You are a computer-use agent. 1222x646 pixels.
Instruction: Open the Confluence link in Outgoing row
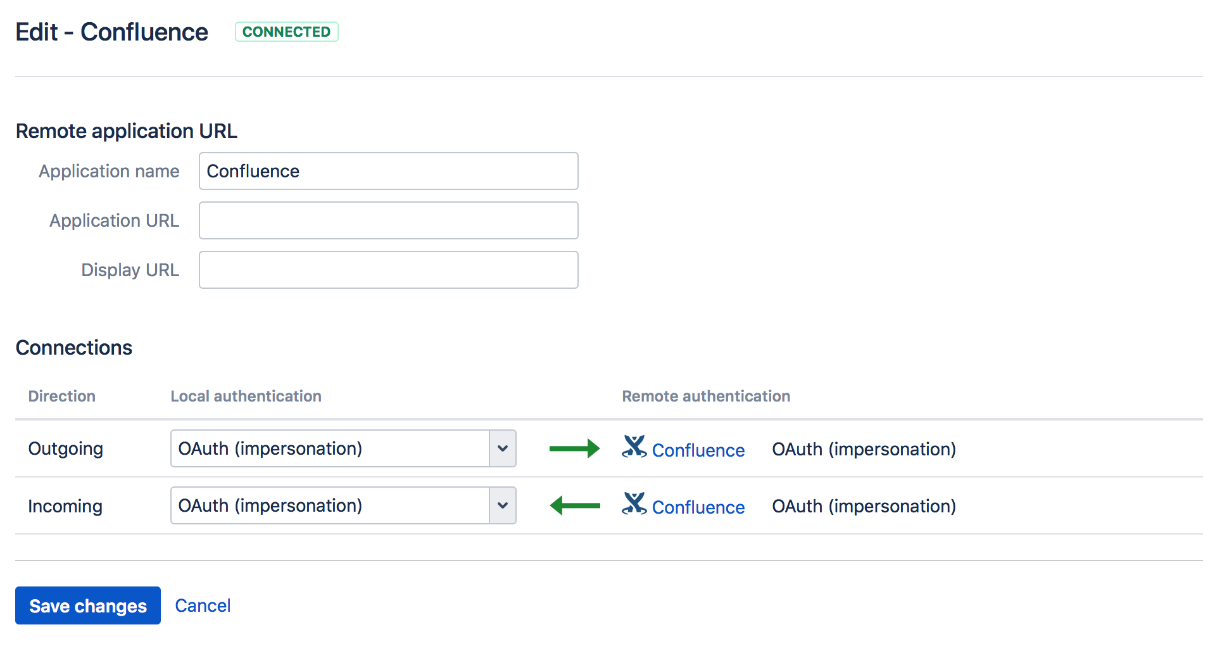click(698, 450)
